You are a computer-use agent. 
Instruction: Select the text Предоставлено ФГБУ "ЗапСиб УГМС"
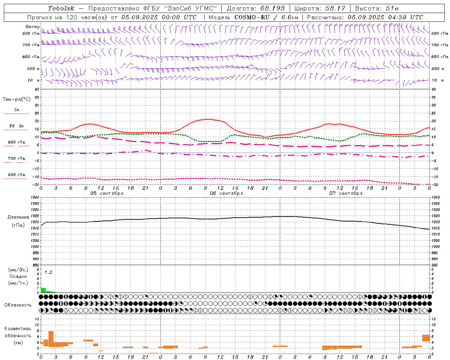153,8
